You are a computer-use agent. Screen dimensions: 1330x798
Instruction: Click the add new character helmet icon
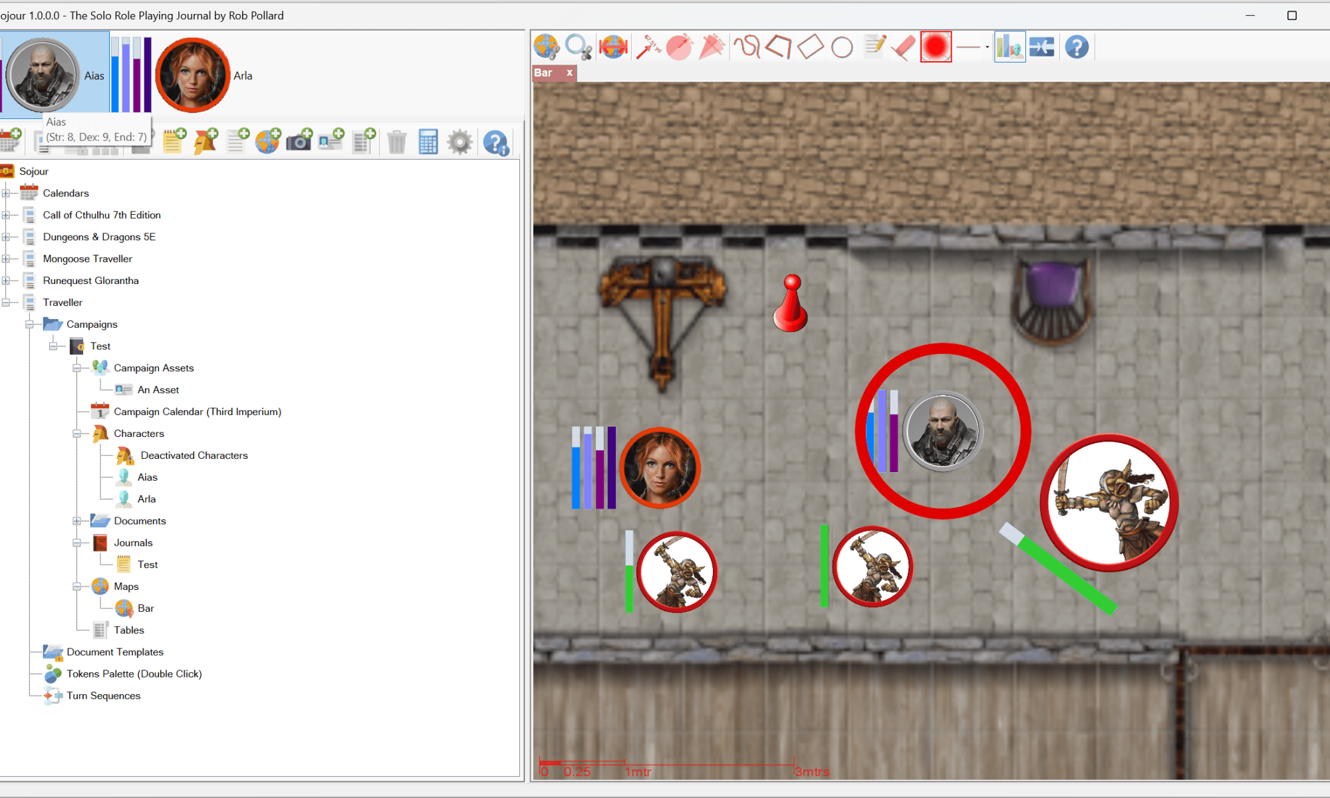(205, 142)
